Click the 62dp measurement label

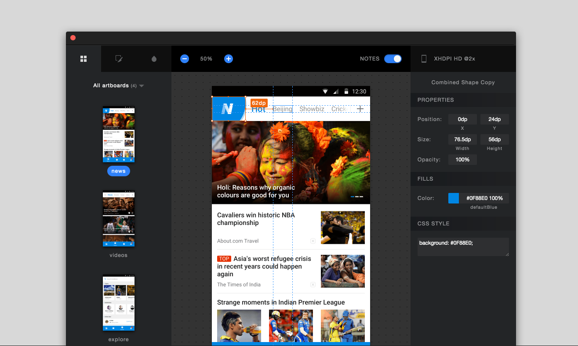259,103
